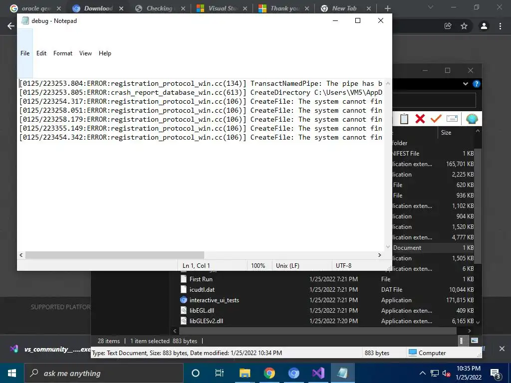Click Notepad vertical scroll up arrow
This screenshot has height=383, width=511.
click(388, 83)
